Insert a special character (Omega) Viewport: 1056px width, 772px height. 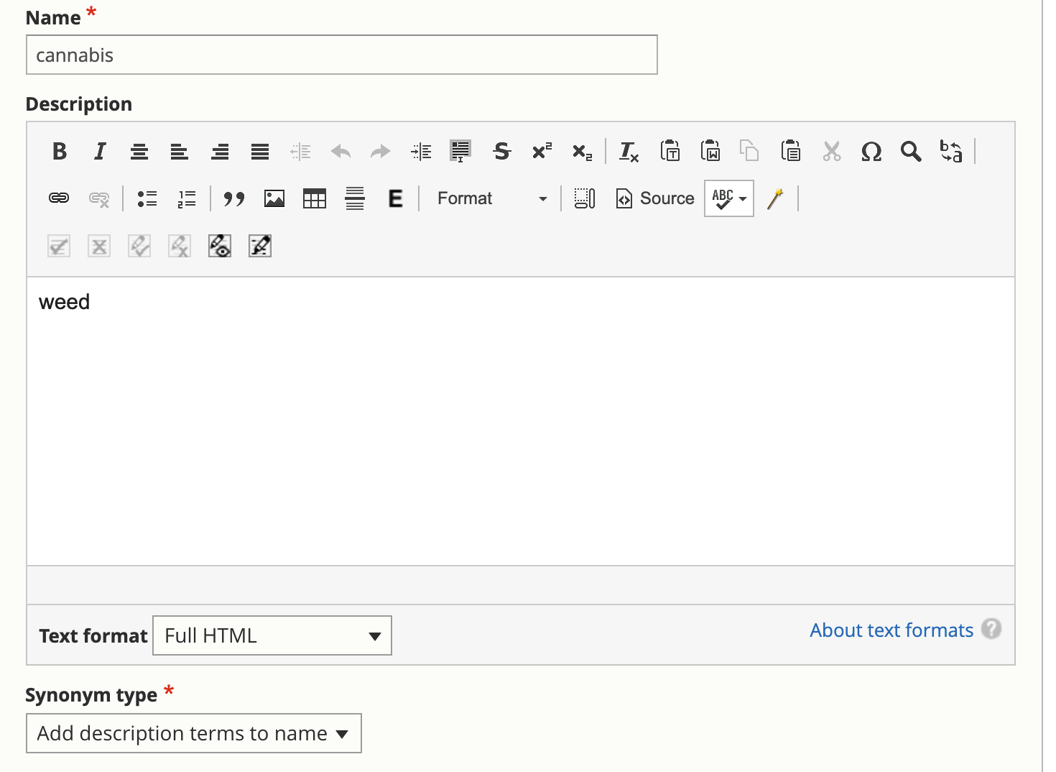pyautogui.click(x=871, y=152)
